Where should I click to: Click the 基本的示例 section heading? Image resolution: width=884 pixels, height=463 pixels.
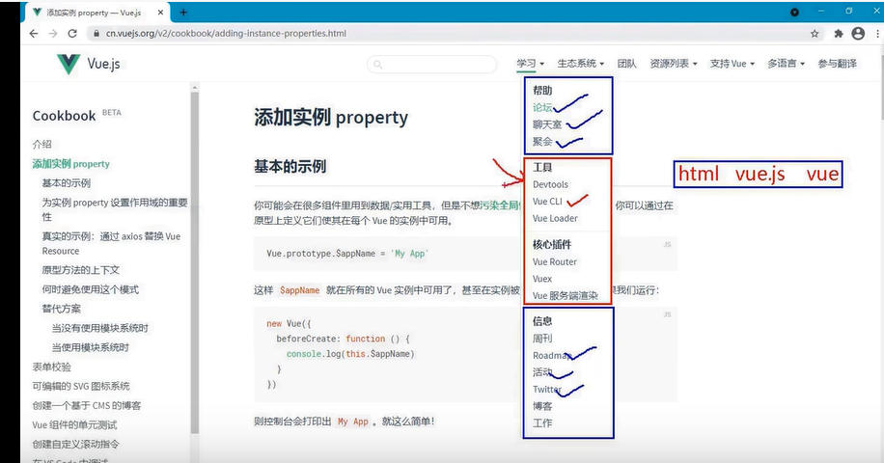(290, 167)
